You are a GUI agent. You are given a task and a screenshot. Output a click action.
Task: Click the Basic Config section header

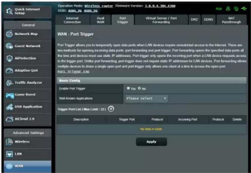click(x=152, y=81)
